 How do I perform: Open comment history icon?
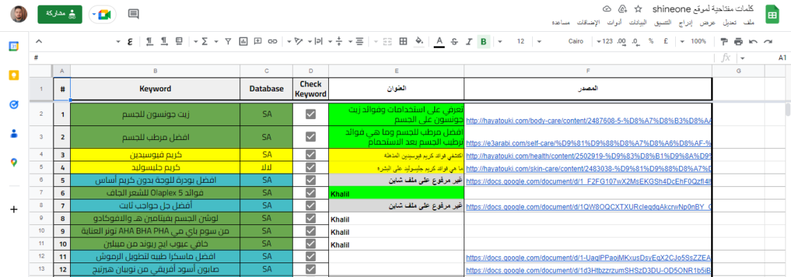click(133, 14)
